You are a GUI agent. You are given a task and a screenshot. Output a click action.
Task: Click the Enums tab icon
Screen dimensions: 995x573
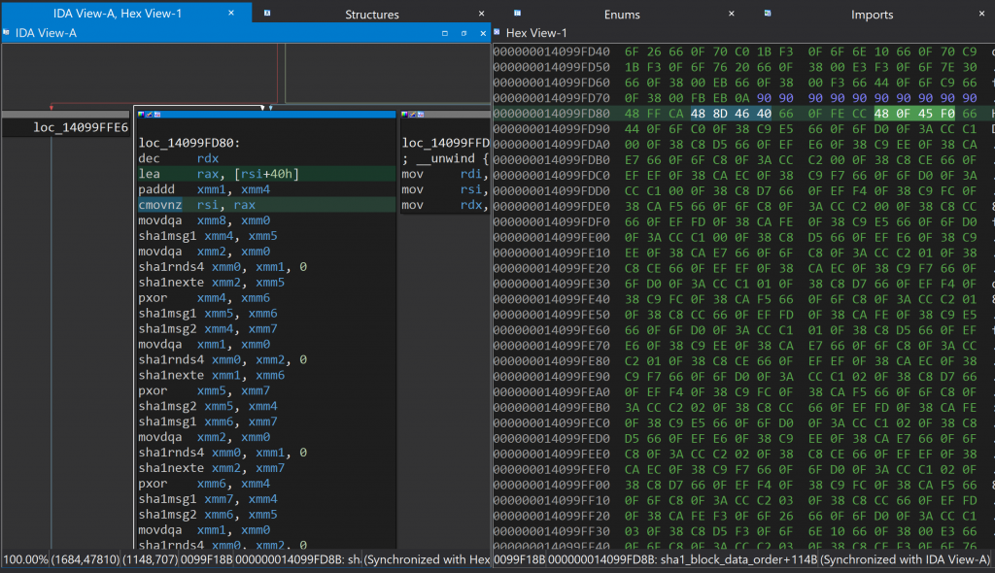(x=517, y=13)
